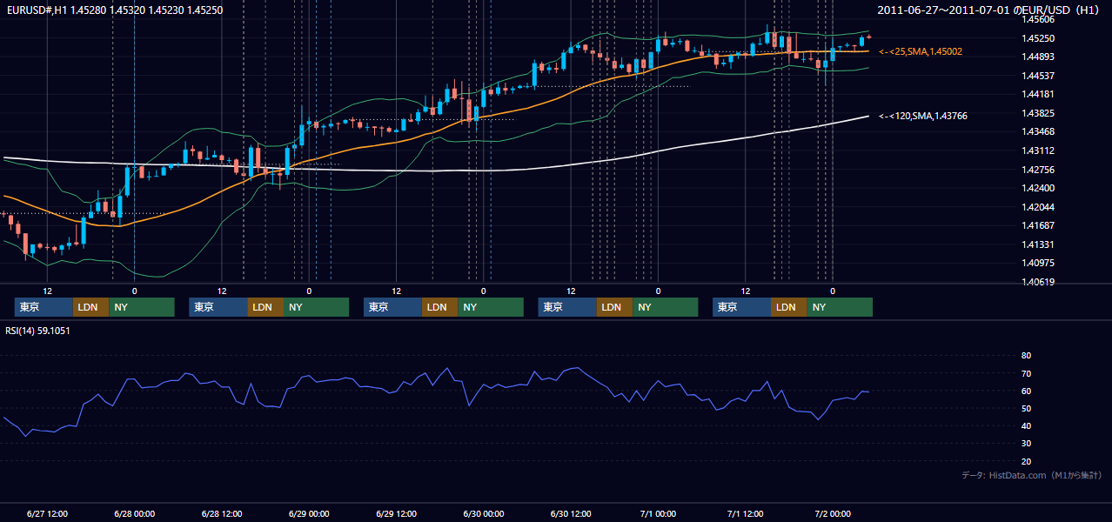The image size is (1112, 522).
Task: Select the 6/28 00:00 time axis label
Action: click(x=134, y=514)
